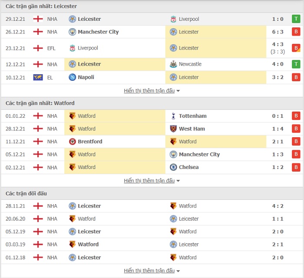304x278 pixels.
Task: Expand more Watford recent matches
Action: (152, 181)
